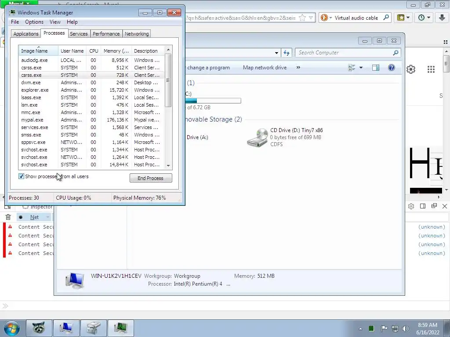Click Map network drive in Explorer

pos(265,68)
